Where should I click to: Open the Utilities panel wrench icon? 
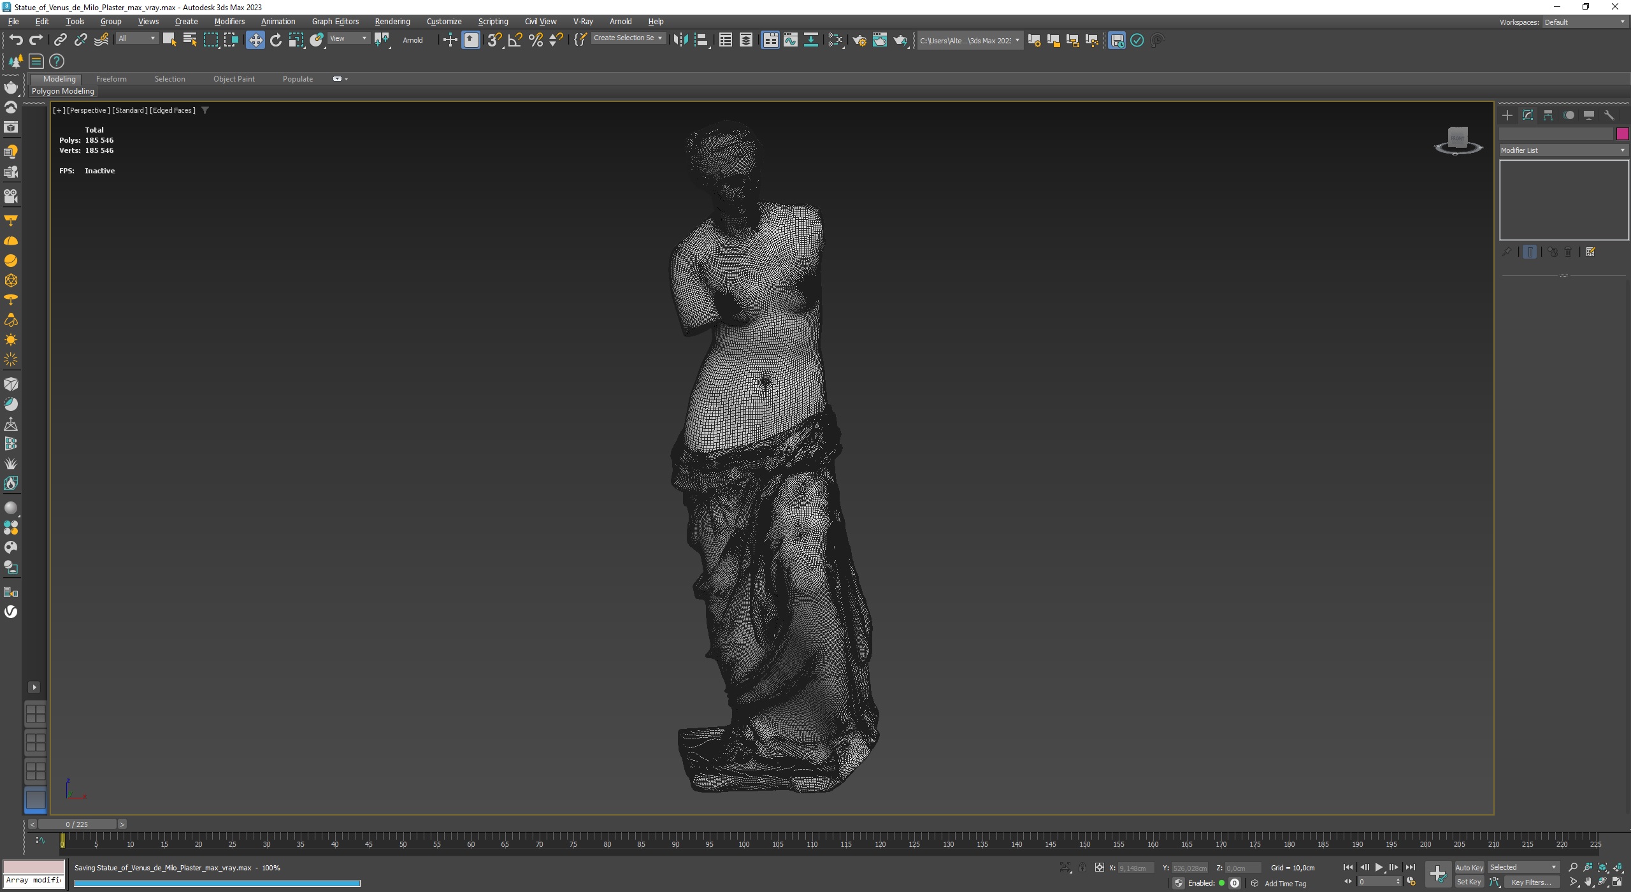coord(1609,115)
